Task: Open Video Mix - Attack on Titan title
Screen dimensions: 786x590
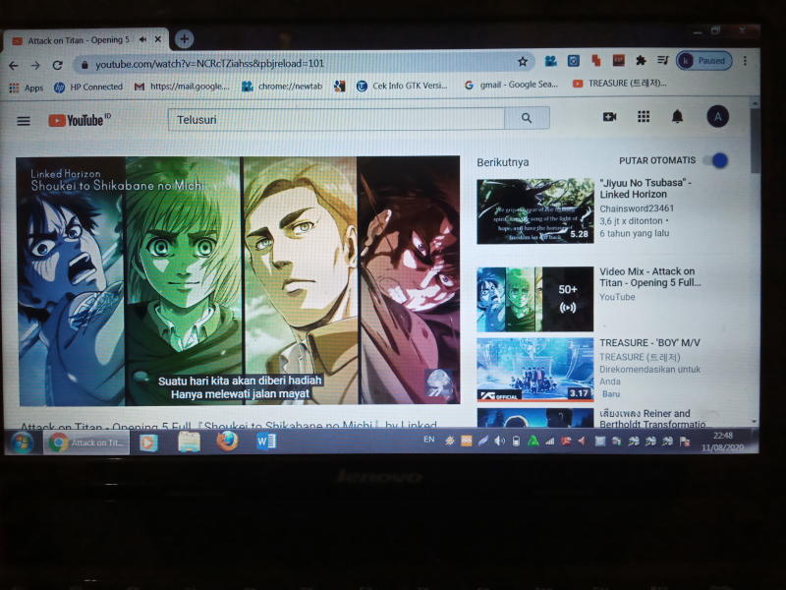Action: pyautogui.click(x=650, y=277)
